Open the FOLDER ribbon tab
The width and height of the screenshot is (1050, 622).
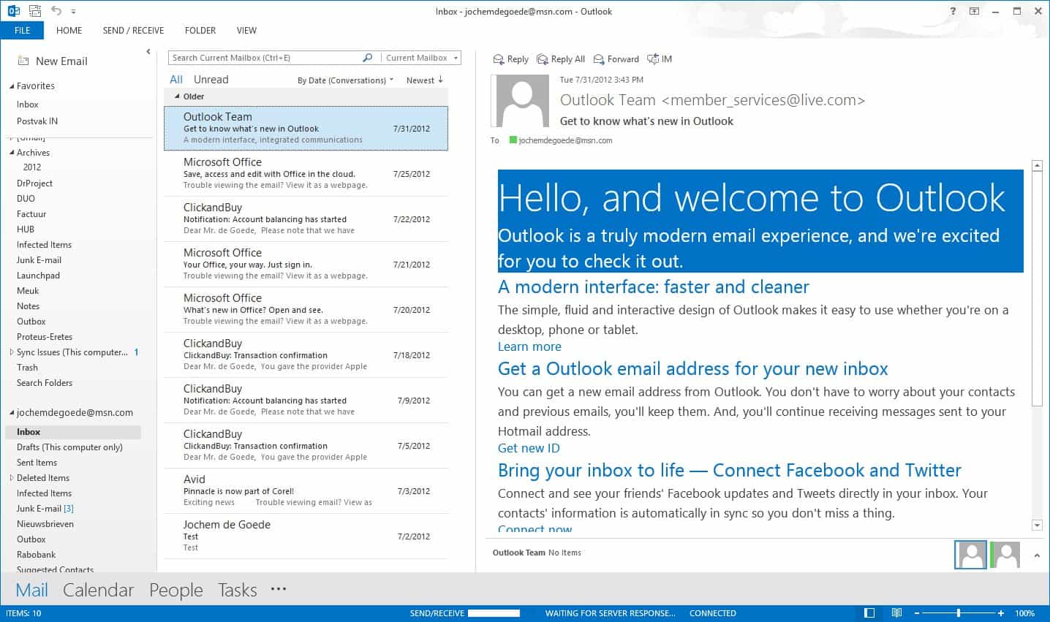[200, 30]
